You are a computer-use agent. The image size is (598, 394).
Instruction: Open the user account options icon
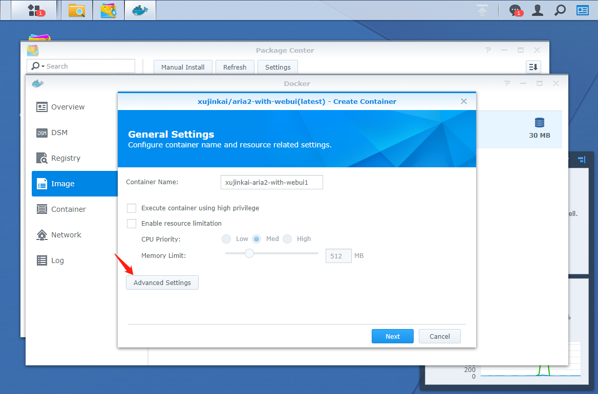(x=538, y=10)
